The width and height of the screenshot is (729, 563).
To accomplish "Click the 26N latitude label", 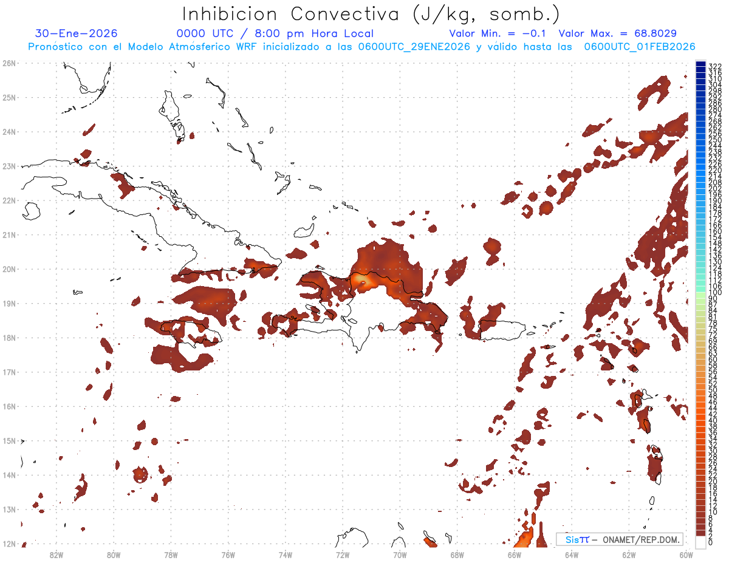I will [x=9, y=63].
